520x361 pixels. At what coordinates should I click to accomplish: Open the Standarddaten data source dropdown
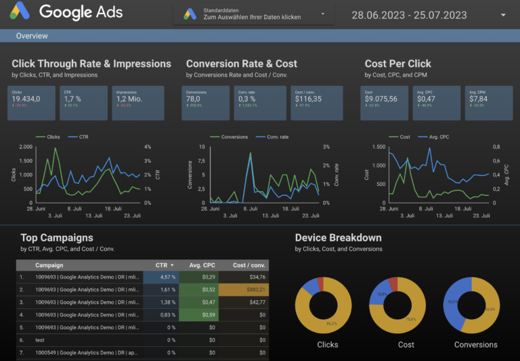click(x=253, y=14)
